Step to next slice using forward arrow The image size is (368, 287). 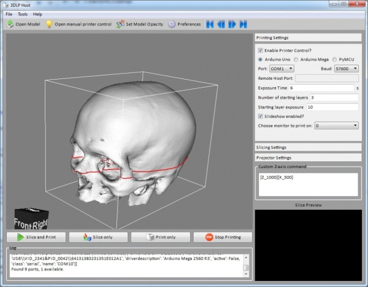(232, 25)
